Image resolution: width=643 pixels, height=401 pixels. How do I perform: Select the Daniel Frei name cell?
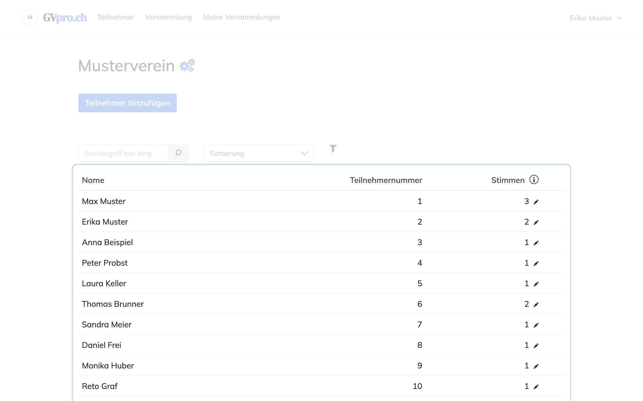click(102, 345)
